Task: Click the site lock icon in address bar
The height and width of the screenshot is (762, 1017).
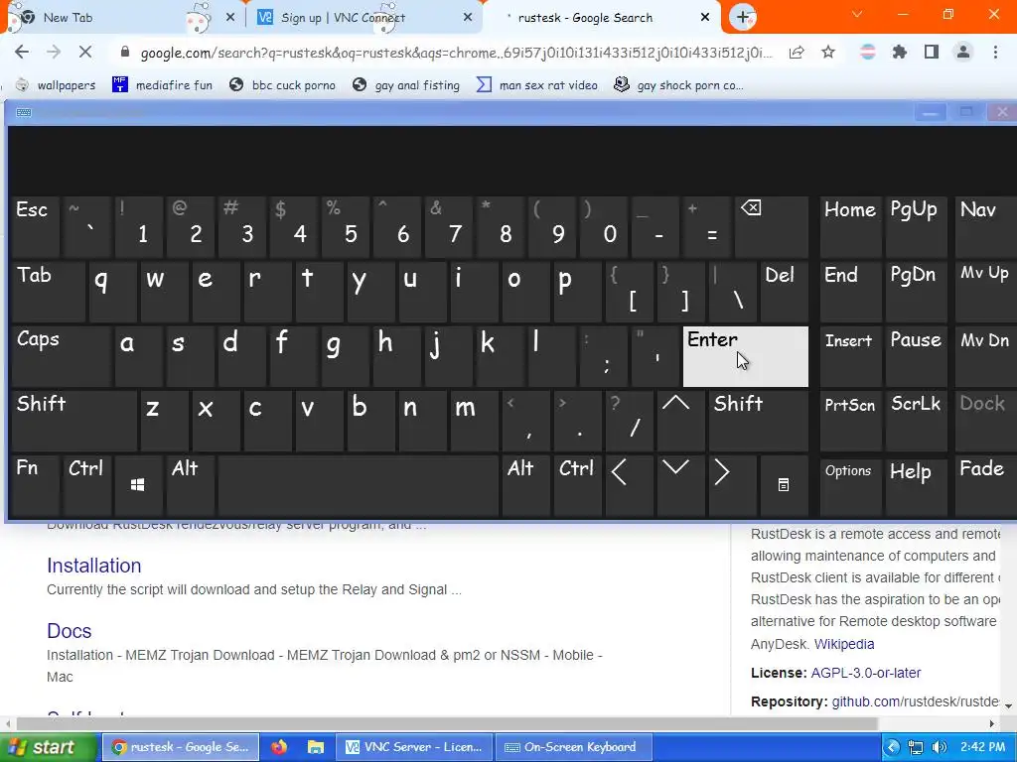Action: click(x=125, y=53)
